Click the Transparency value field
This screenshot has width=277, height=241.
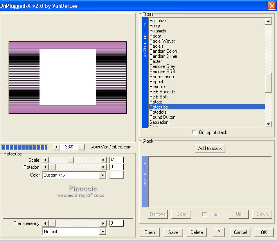(117, 223)
